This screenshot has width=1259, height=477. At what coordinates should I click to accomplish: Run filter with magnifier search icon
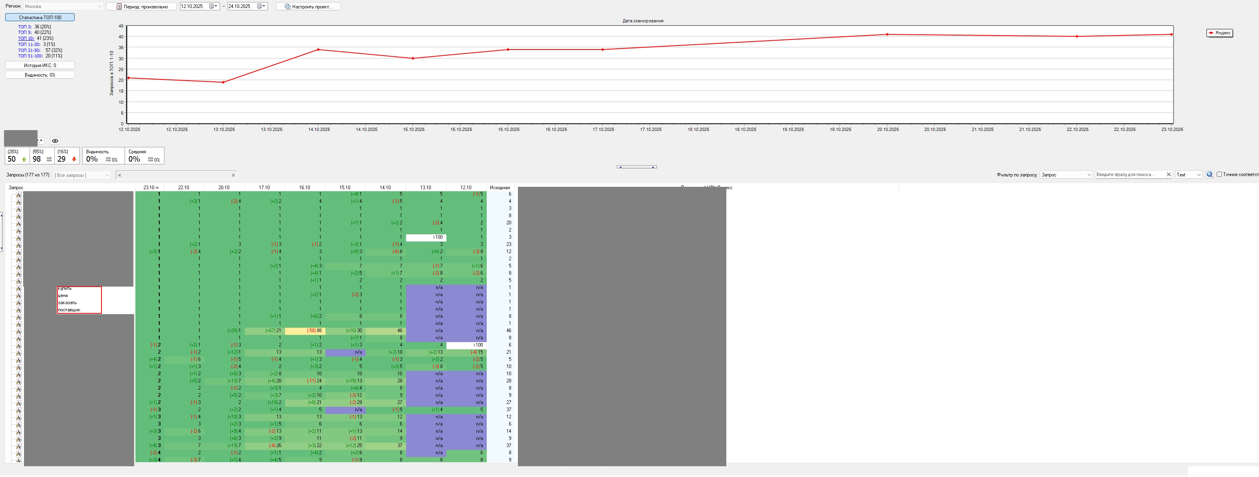tap(1209, 174)
